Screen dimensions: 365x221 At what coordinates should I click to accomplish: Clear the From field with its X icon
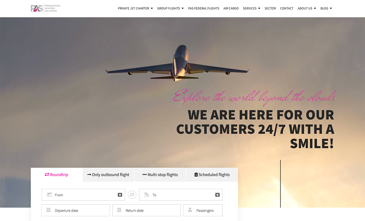[120, 195]
